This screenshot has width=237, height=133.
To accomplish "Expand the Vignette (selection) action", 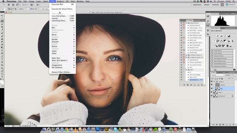I will pyautogui.click(x=188, y=25).
